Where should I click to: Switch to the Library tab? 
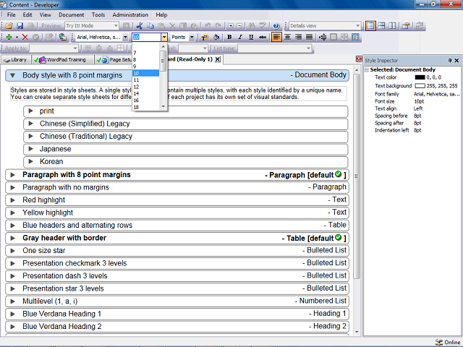(16, 60)
